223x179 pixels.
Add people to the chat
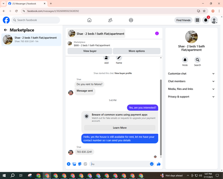tap(106, 58)
